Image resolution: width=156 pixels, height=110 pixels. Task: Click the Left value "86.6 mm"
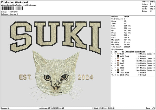[x=127, y=26]
